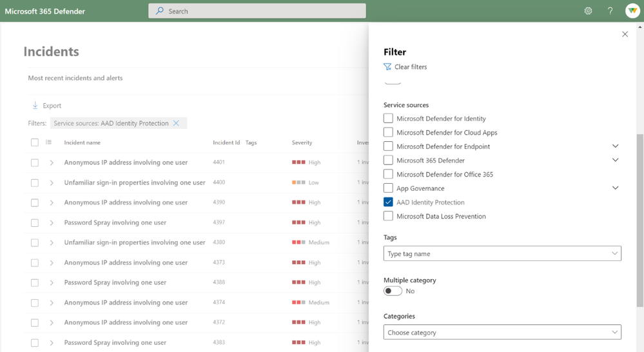Expand incident 4380 row
644x352 pixels.
[x=52, y=243]
